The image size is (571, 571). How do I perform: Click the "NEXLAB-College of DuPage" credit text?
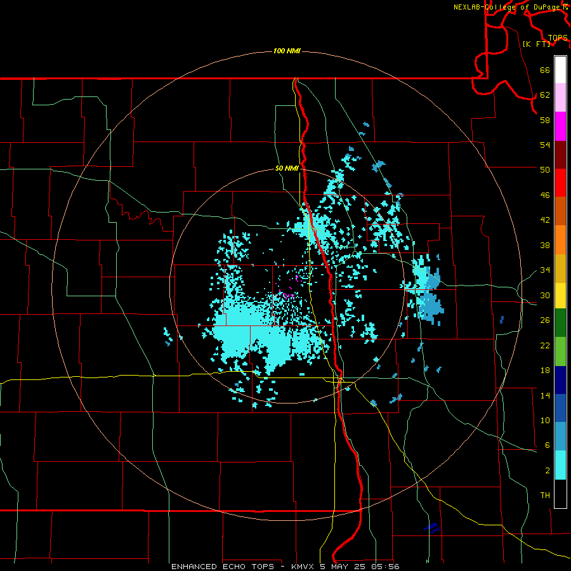pyautogui.click(x=506, y=7)
